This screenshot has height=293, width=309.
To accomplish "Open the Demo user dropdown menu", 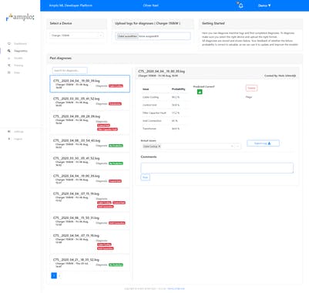I will pos(264,5).
